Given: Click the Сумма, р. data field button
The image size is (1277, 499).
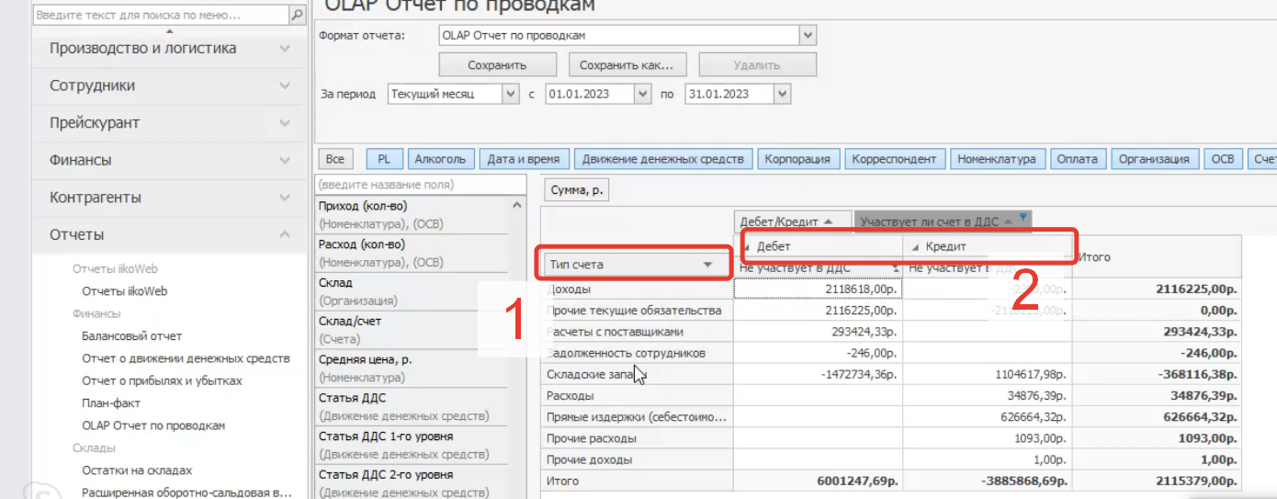Looking at the screenshot, I should [x=577, y=191].
